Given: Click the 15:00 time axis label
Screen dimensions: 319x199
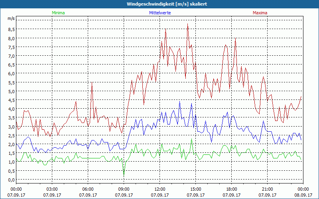Looking at the screenshot, I should (x=195, y=189).
